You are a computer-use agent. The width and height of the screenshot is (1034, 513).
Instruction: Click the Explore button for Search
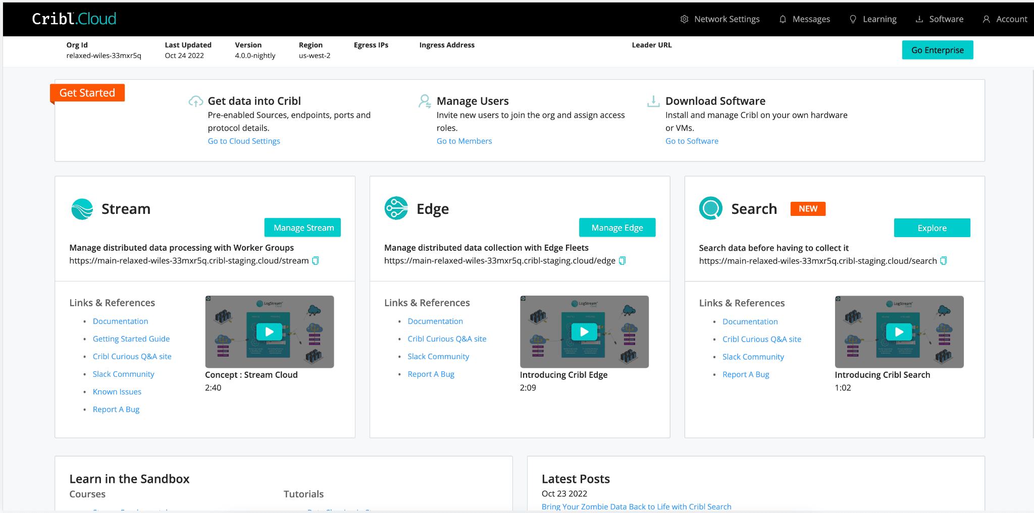[932, 228]
